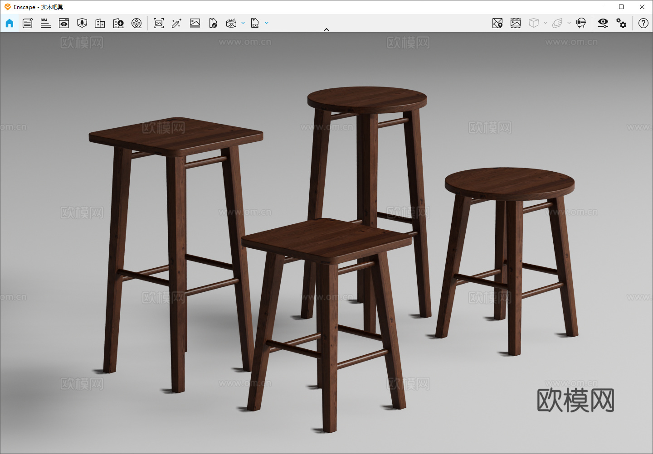Open dropdown next to the wing icon
The image size is (653, 454).
coord(569,23)
